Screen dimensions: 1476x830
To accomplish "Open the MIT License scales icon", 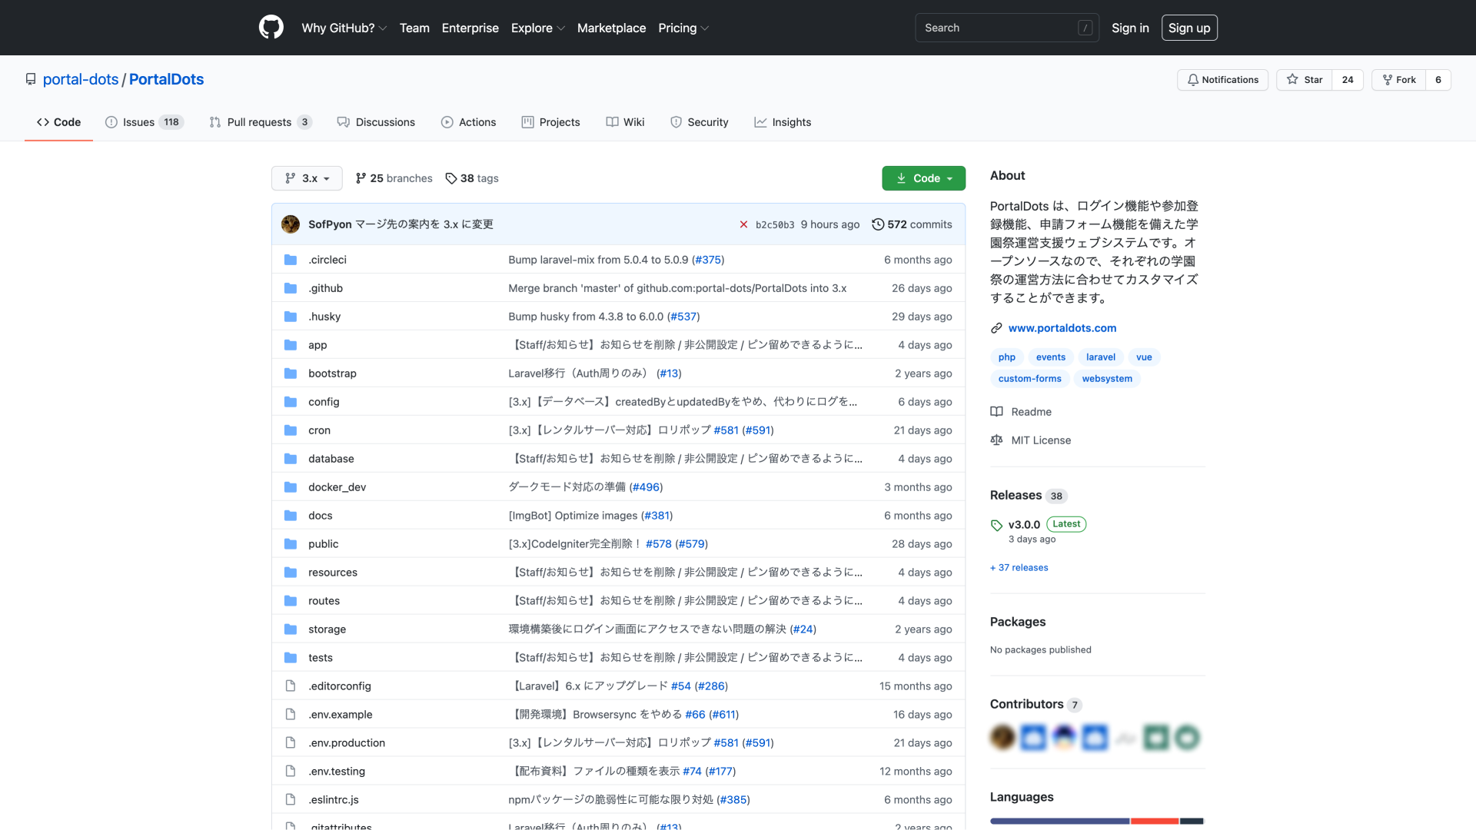I will [x=996, y=440].
